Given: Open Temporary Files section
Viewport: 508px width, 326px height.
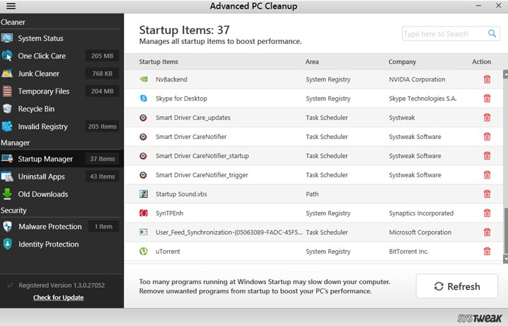Looking at the screenshot, I should click(44, 91).
